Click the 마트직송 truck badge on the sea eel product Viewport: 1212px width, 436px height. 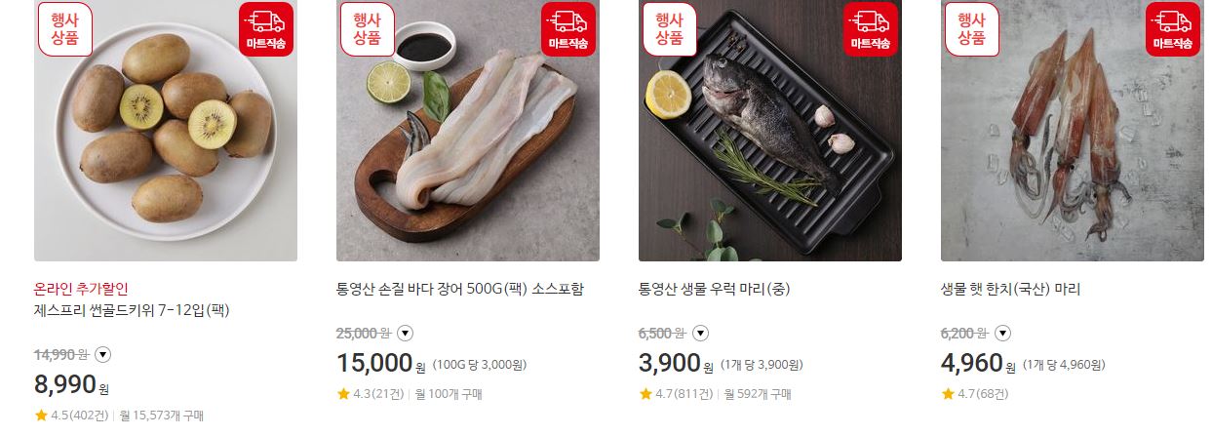[x=568, y=29]
